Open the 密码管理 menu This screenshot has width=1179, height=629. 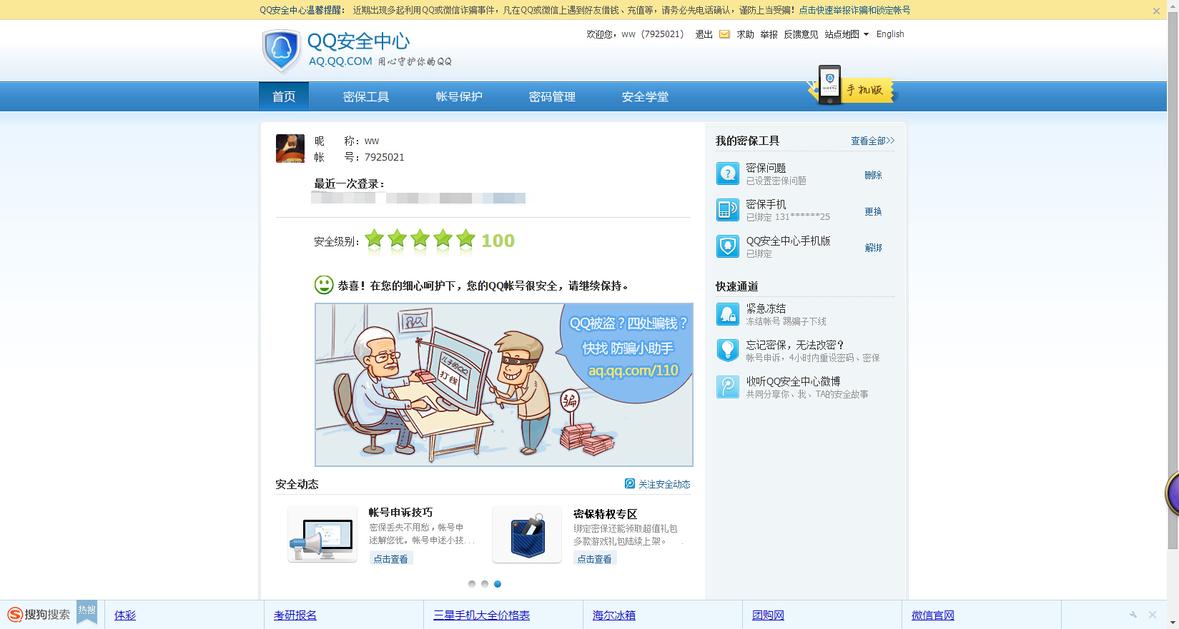tap(552, 96)
